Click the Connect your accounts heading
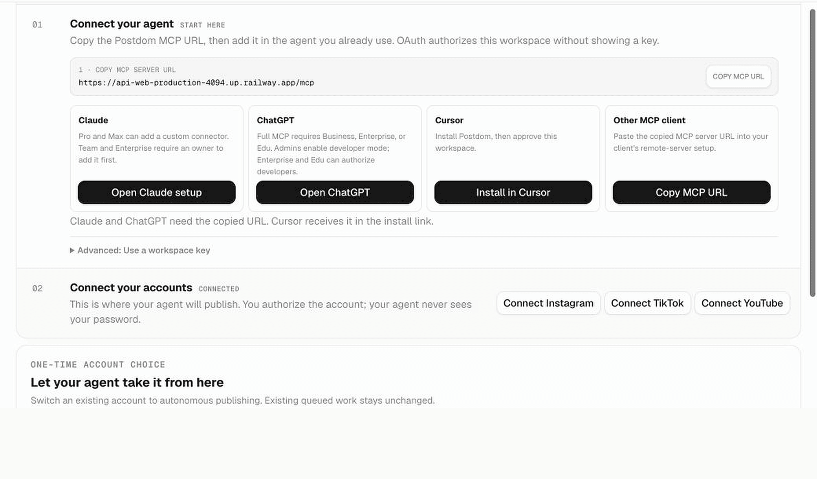The width and height of the screenshot is (817, 479). pyautogui.click(x=131, y=288)
